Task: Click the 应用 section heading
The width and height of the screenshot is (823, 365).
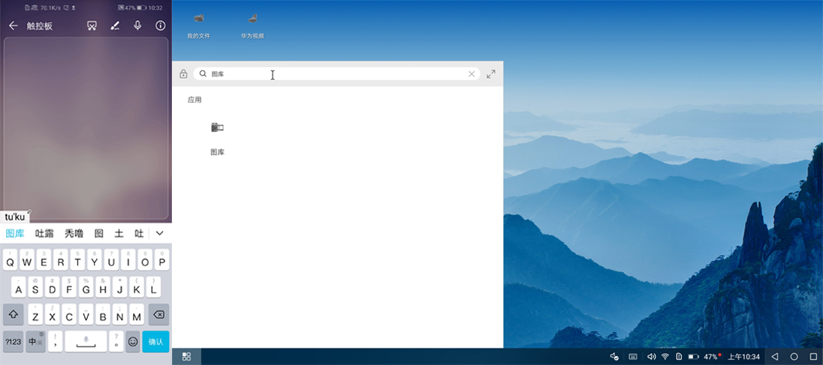Action: pos(194,100)
